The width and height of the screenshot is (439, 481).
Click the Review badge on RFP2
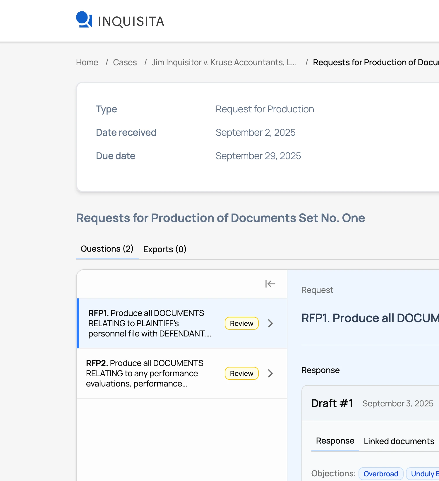(x=241, y=373)
